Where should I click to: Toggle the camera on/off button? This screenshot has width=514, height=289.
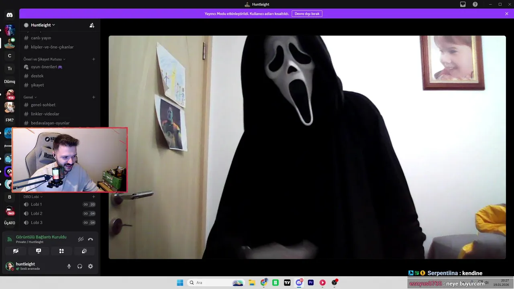click(x=16, y=251)
